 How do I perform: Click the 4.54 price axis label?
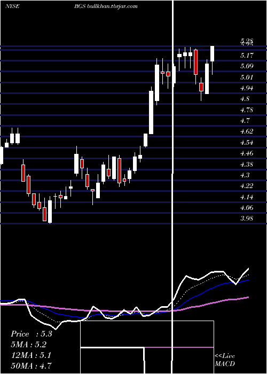247,143
